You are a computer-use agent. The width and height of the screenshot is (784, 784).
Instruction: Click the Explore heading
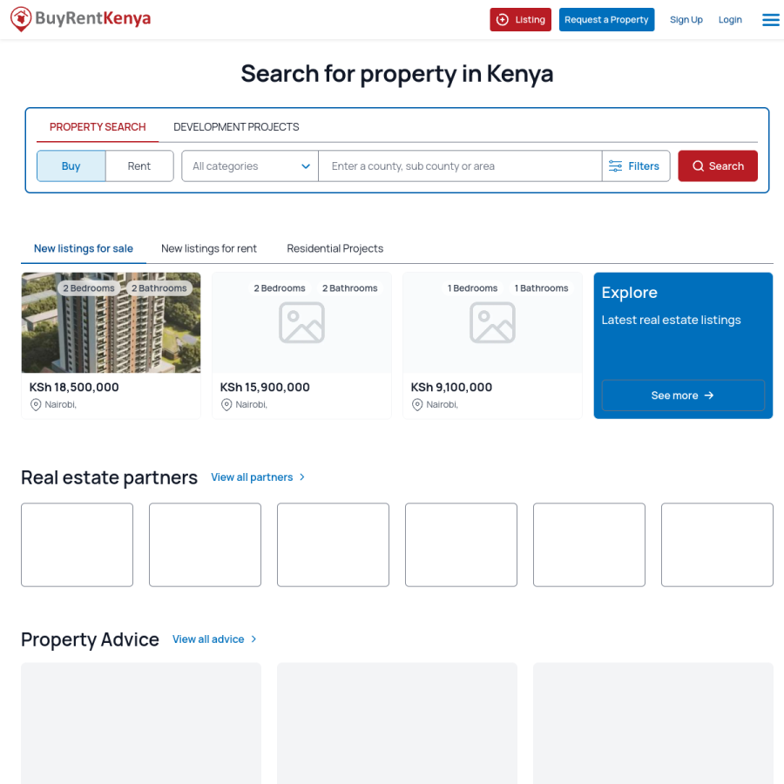point(629,293)
